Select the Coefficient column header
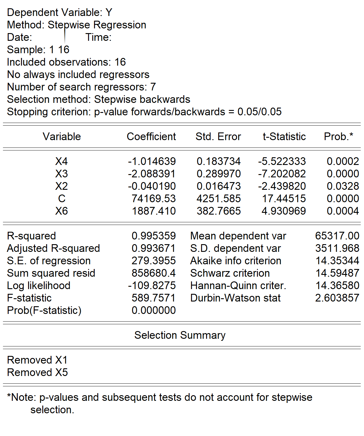Screen dimensions: 364x436 click(151, 137)
